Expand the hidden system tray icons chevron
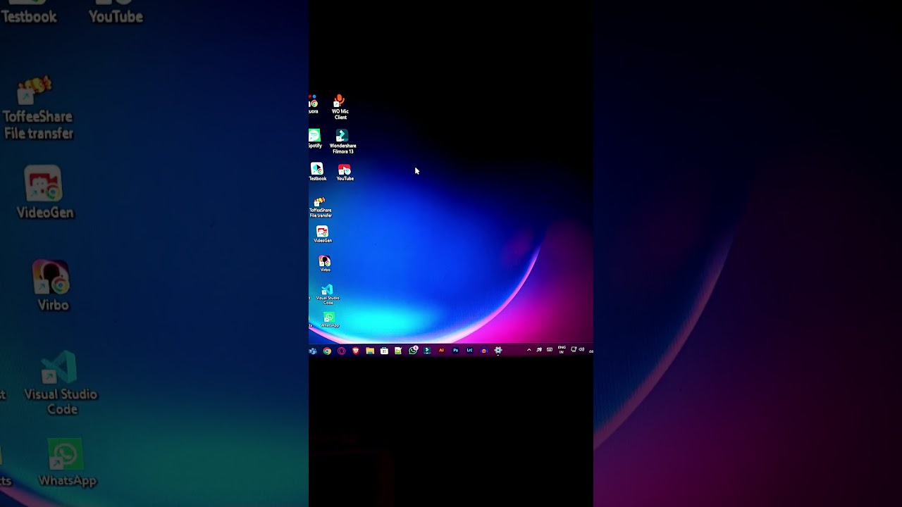 point(529,350)
